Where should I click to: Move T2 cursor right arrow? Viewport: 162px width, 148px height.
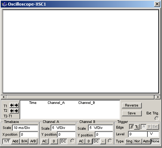16,111
